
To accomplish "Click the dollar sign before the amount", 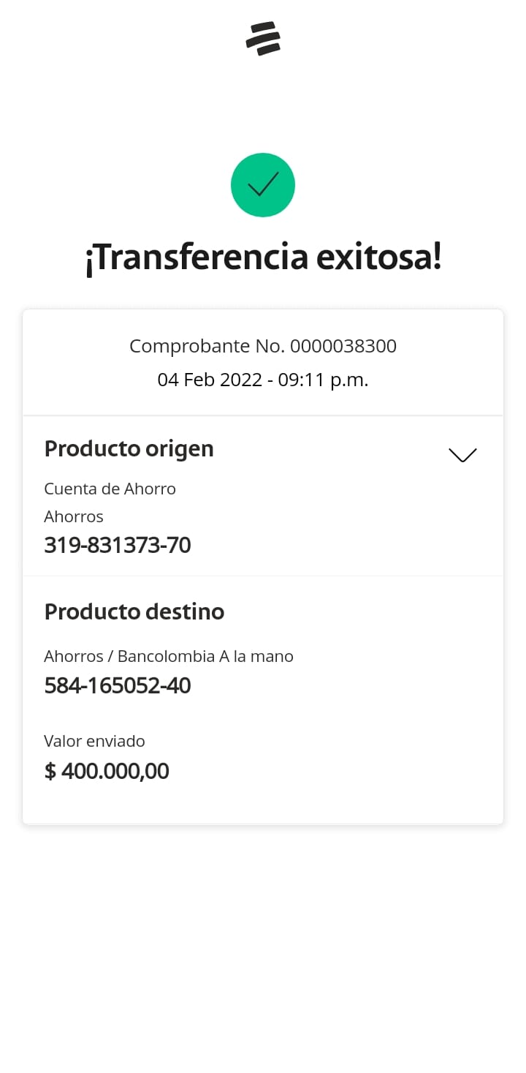I will [x=50, y=771].
